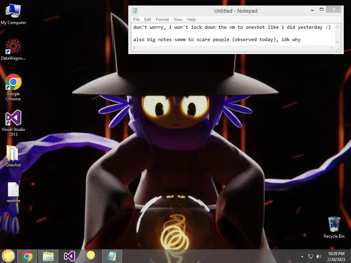Select the My Computer desktop icon
The width and height of the screenshot is (351, 263).
pyautogui.click(x=13, y=14)
